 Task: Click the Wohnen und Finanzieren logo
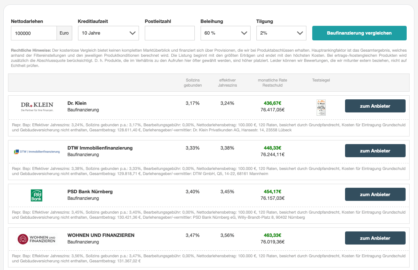(37, 239)
